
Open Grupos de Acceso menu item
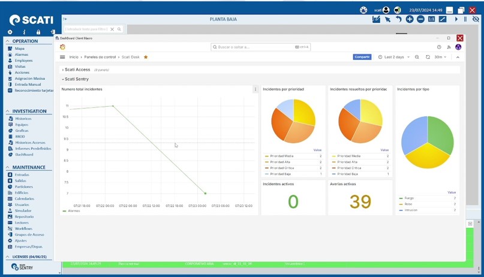[29, 234]
